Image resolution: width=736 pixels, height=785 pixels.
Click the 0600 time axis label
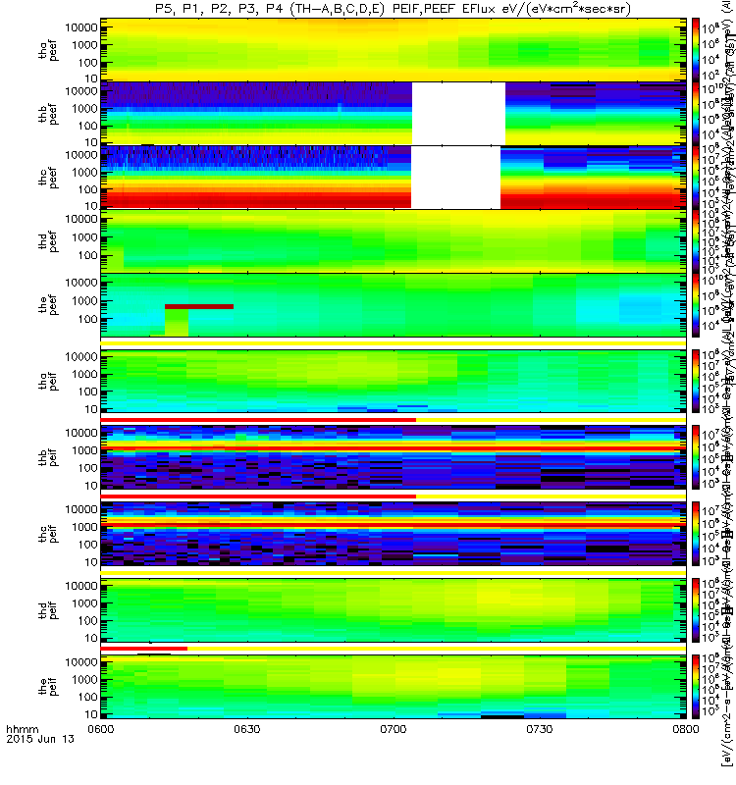pos(101,729)
